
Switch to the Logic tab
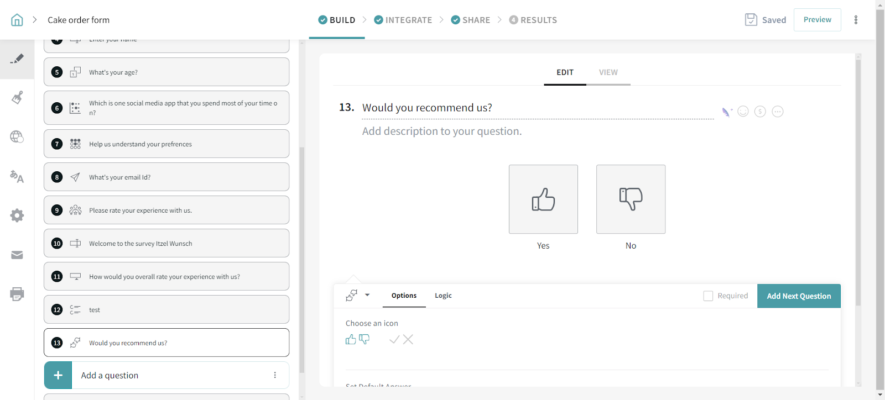[x=443, y=296]
